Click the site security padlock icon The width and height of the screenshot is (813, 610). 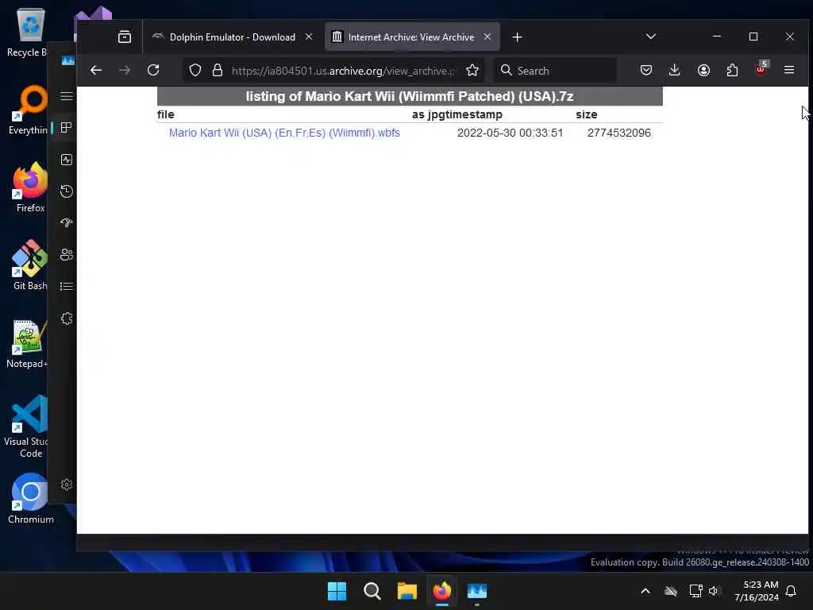tap(218, 71)
